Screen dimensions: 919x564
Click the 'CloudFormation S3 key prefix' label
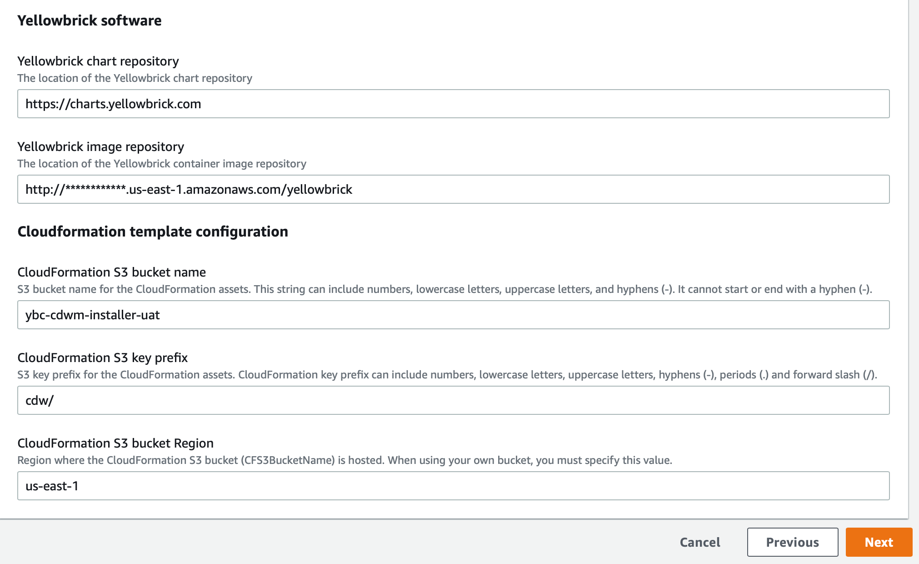(102, 358)
